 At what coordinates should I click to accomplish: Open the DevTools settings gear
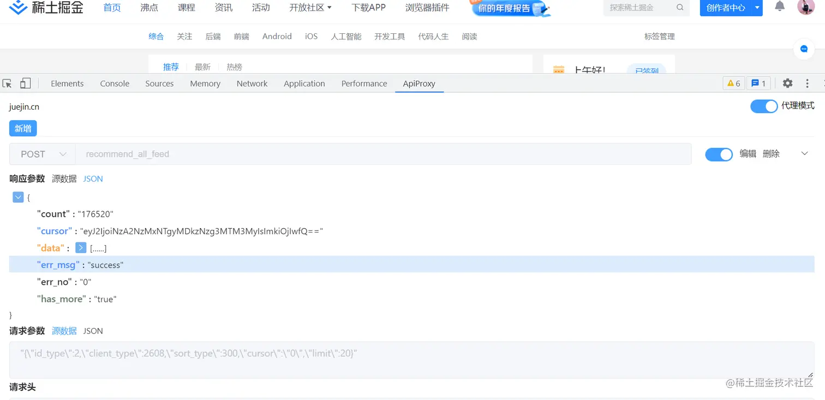click(787, 83)
